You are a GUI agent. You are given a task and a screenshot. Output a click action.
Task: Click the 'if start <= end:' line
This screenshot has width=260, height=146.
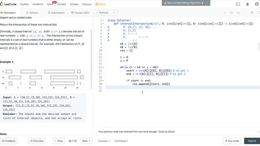139,81
